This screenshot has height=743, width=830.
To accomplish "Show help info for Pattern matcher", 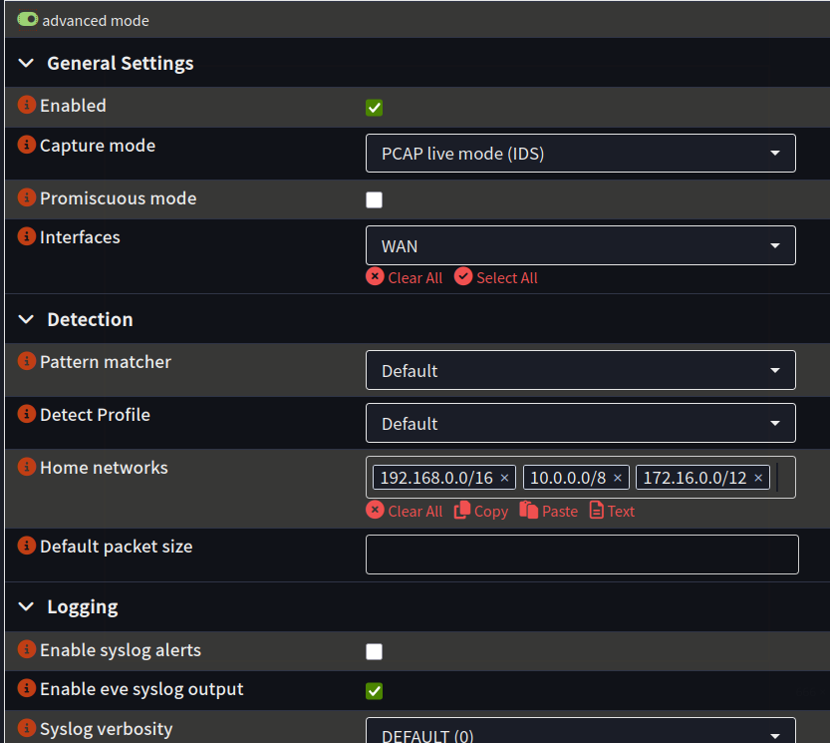I will click(27, 361).
